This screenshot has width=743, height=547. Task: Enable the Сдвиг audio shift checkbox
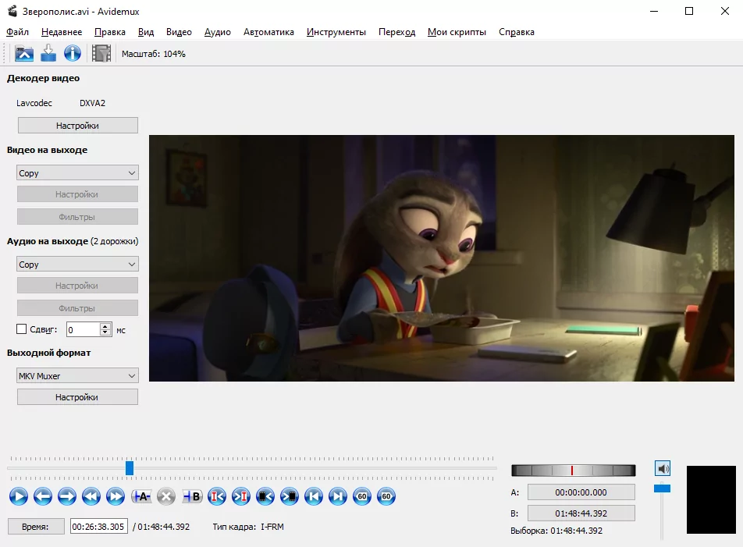pyautogui.click(x=21, y=329)
